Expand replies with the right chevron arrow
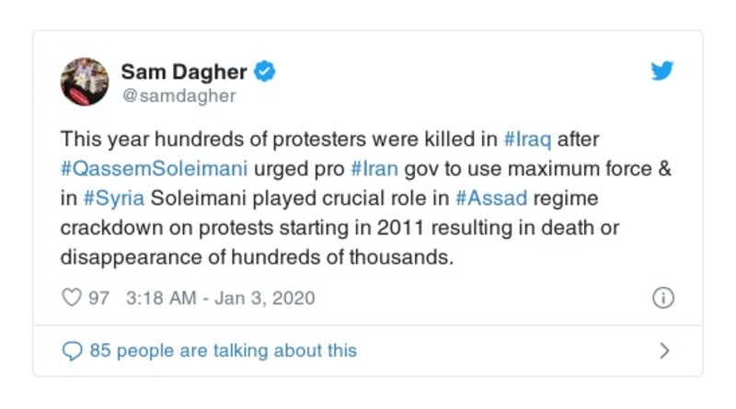Image resolution: width=736 pixels, height=409 pixels. 664,350
